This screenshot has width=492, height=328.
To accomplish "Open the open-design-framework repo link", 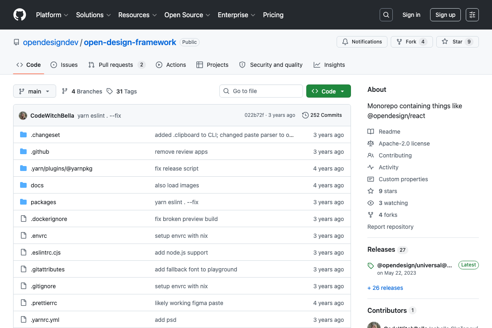I will tap(130, 42).
